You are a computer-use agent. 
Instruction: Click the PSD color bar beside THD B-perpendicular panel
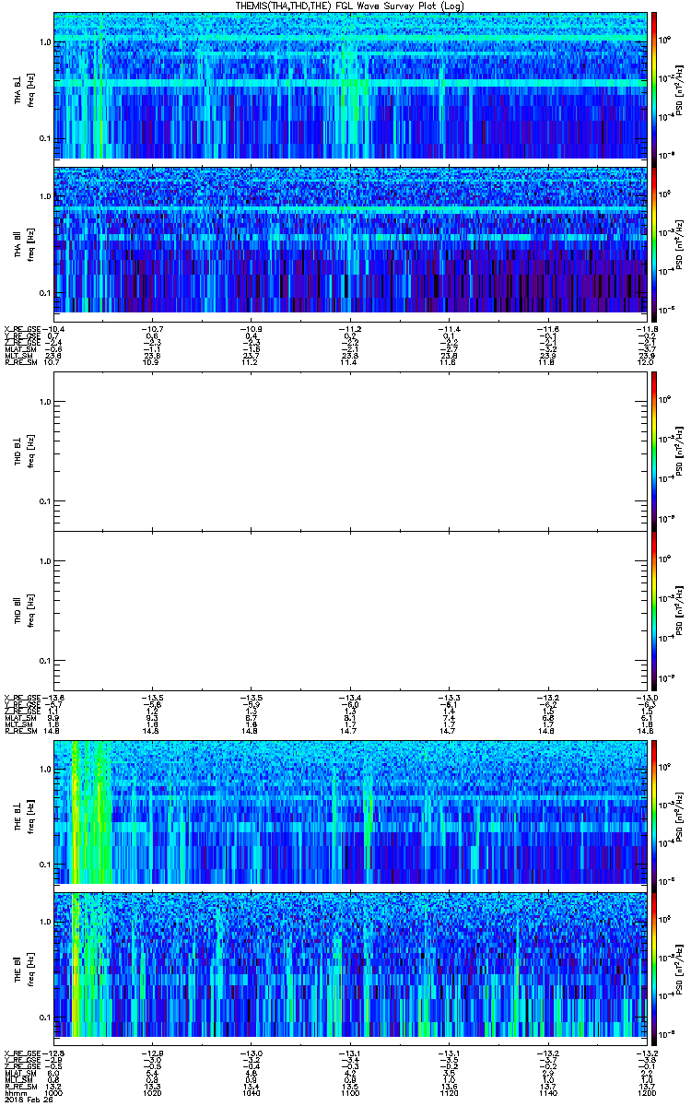(654, 450)
